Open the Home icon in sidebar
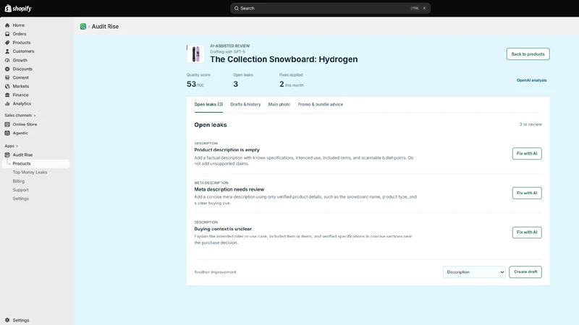 [x=7, y=25]
